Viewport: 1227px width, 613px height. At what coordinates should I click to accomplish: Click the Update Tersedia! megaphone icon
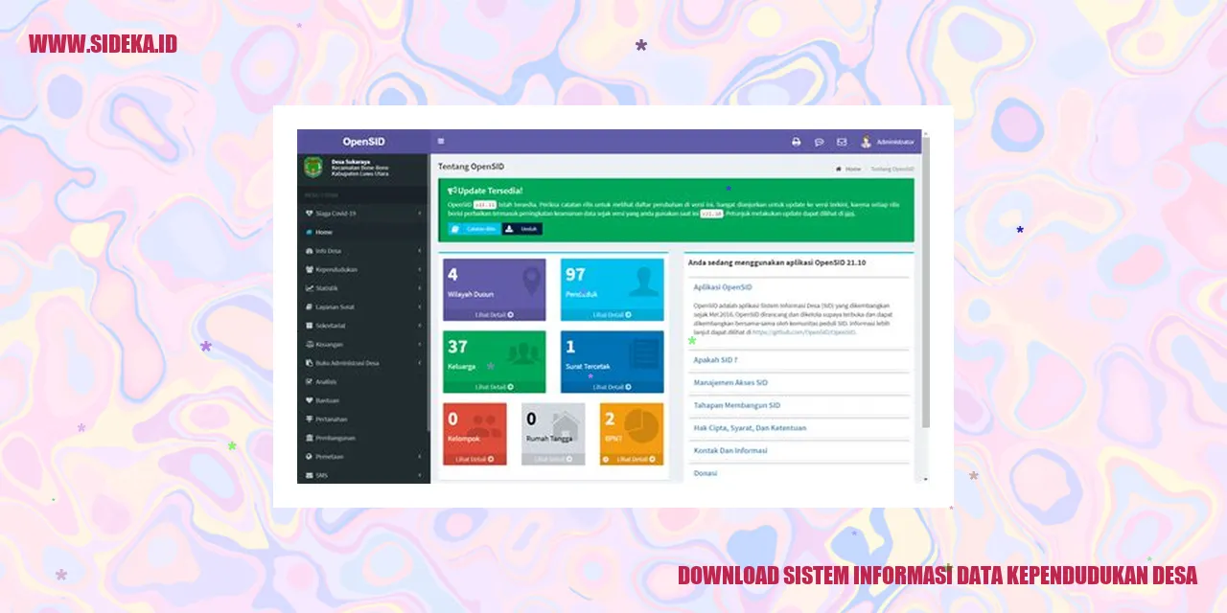click(452, 191)
